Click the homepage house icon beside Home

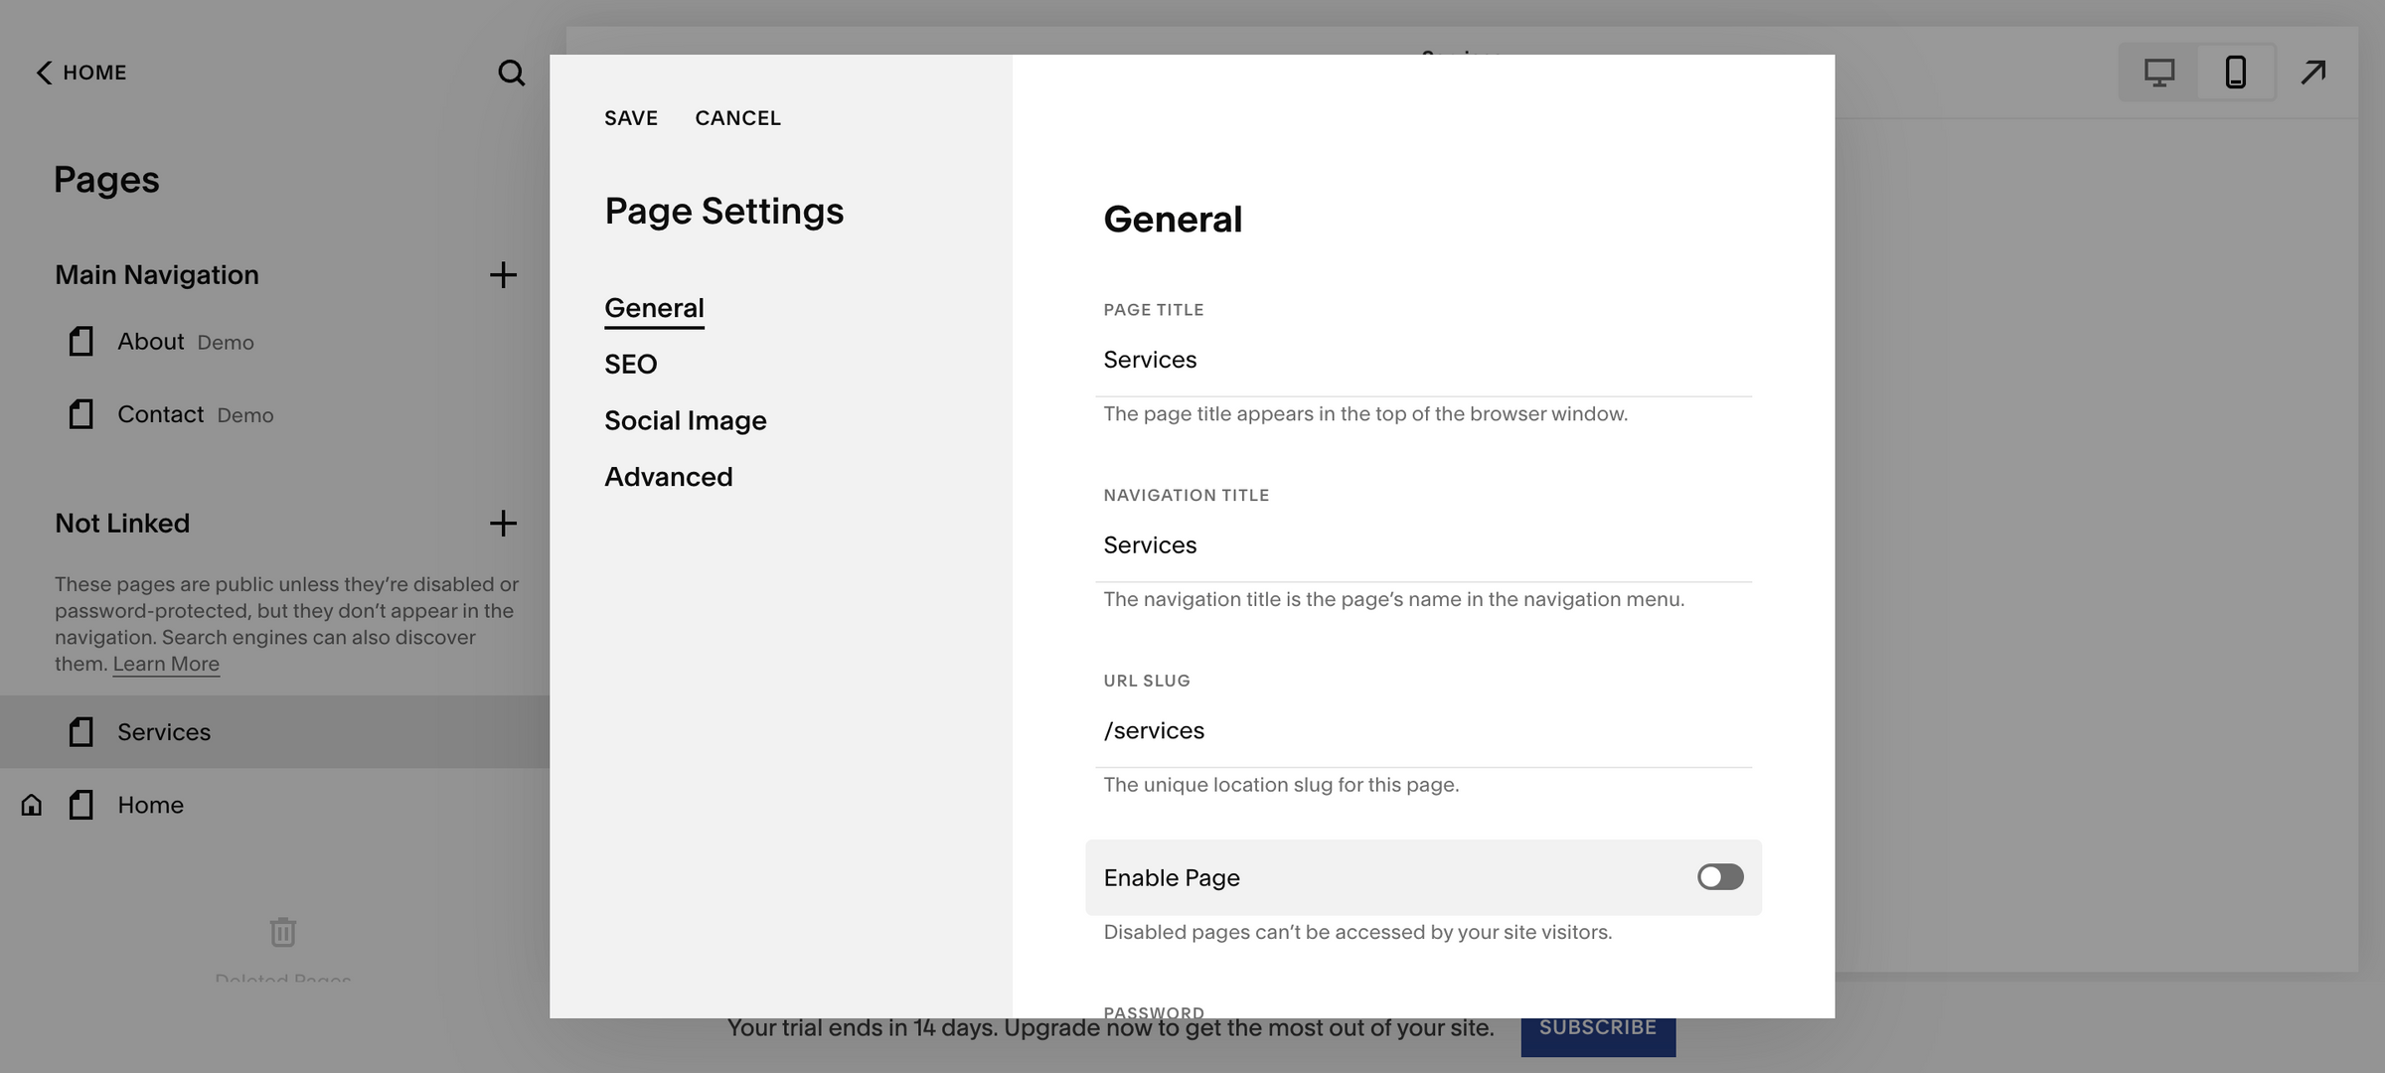[x=32, y=805]
